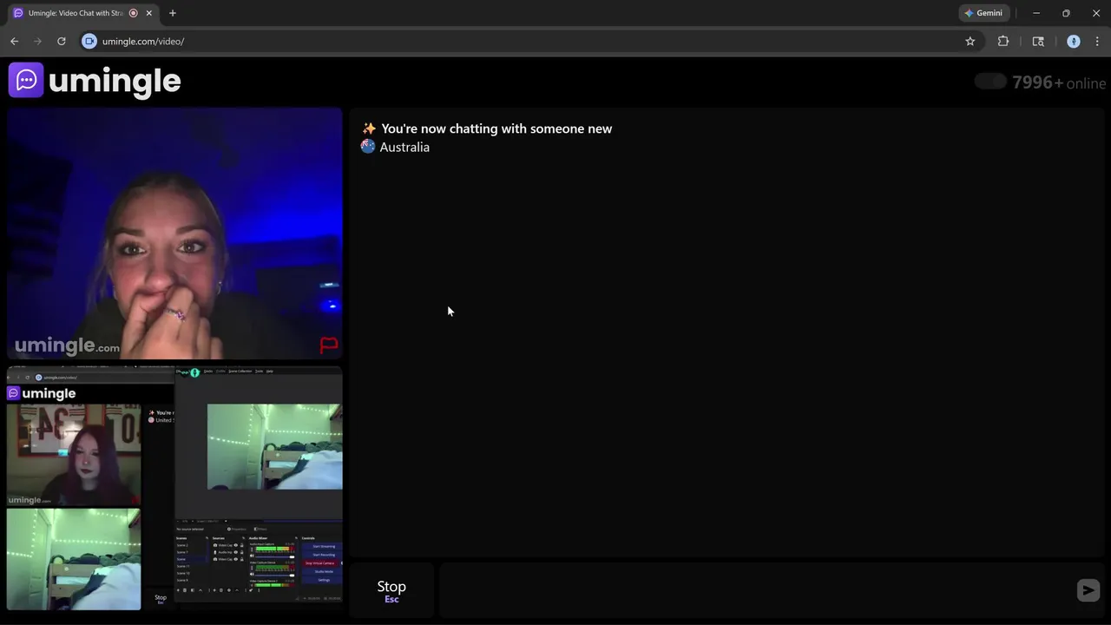
Task: Minimize the Chrome window
Action: click(x=1035, y=13)
